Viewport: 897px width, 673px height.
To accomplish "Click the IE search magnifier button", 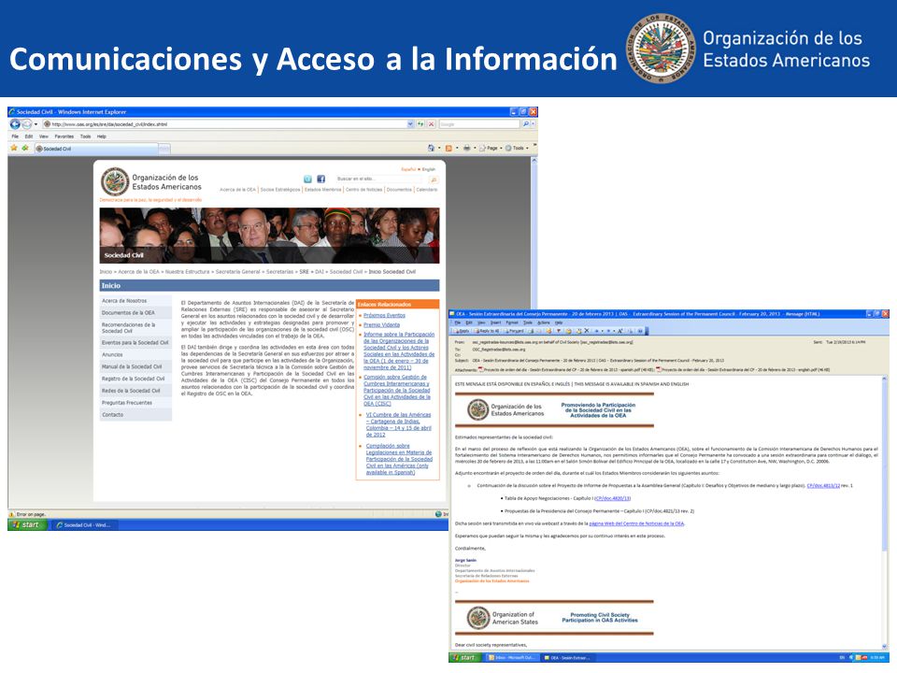I will pos(526,124).
